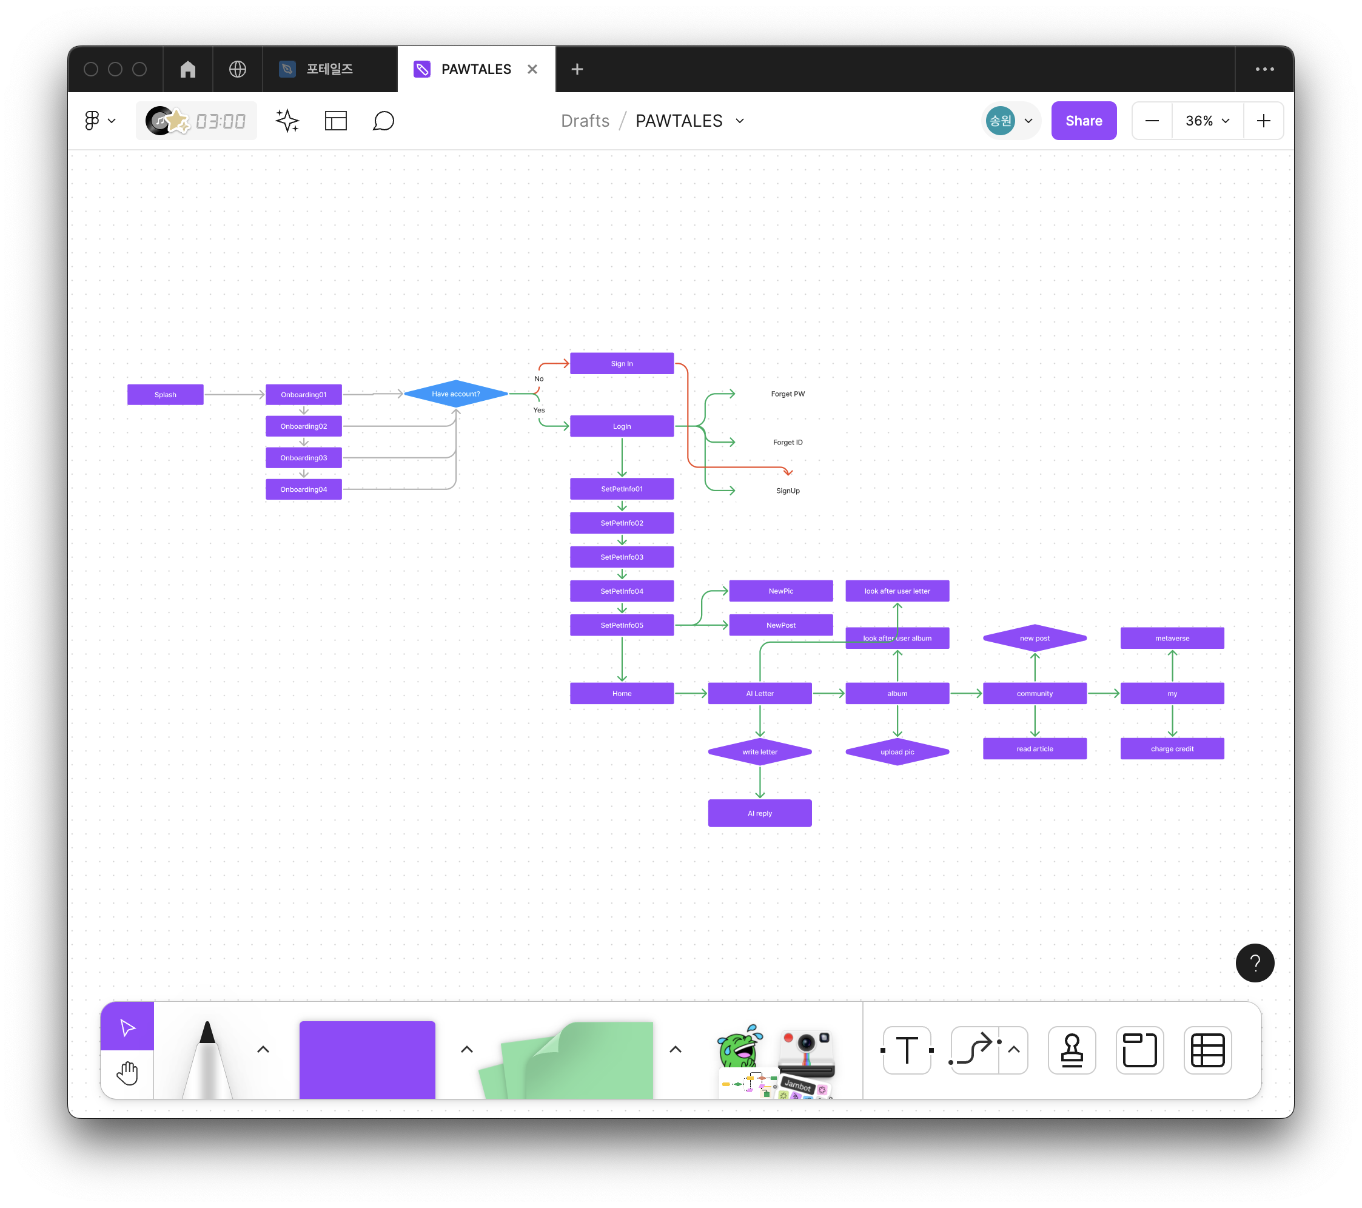Click the 'Have account?' diamond node
1362x1208 pixels.
[456, 394]
